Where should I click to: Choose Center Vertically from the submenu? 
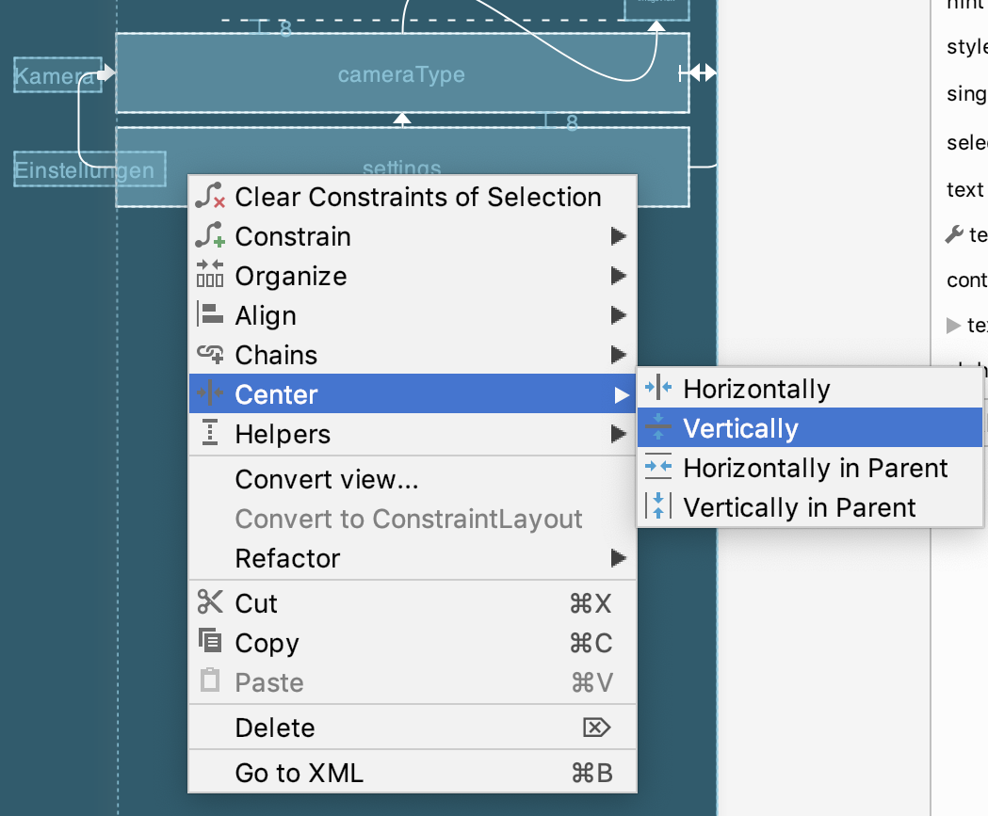(740, 428)
